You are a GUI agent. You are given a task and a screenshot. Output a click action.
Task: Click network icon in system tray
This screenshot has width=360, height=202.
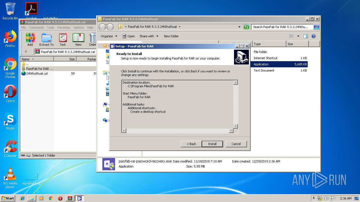point(320,198)
